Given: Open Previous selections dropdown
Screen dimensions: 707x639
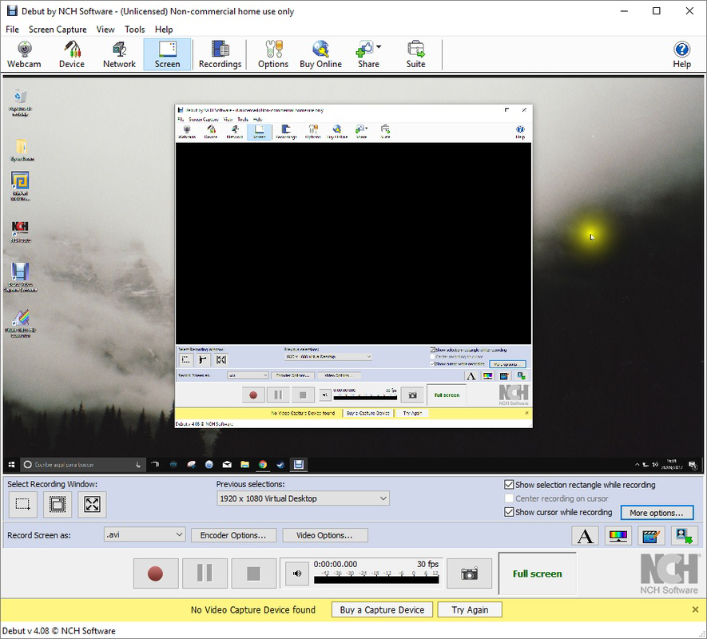Looking at the screenshot, I should 303,498.
